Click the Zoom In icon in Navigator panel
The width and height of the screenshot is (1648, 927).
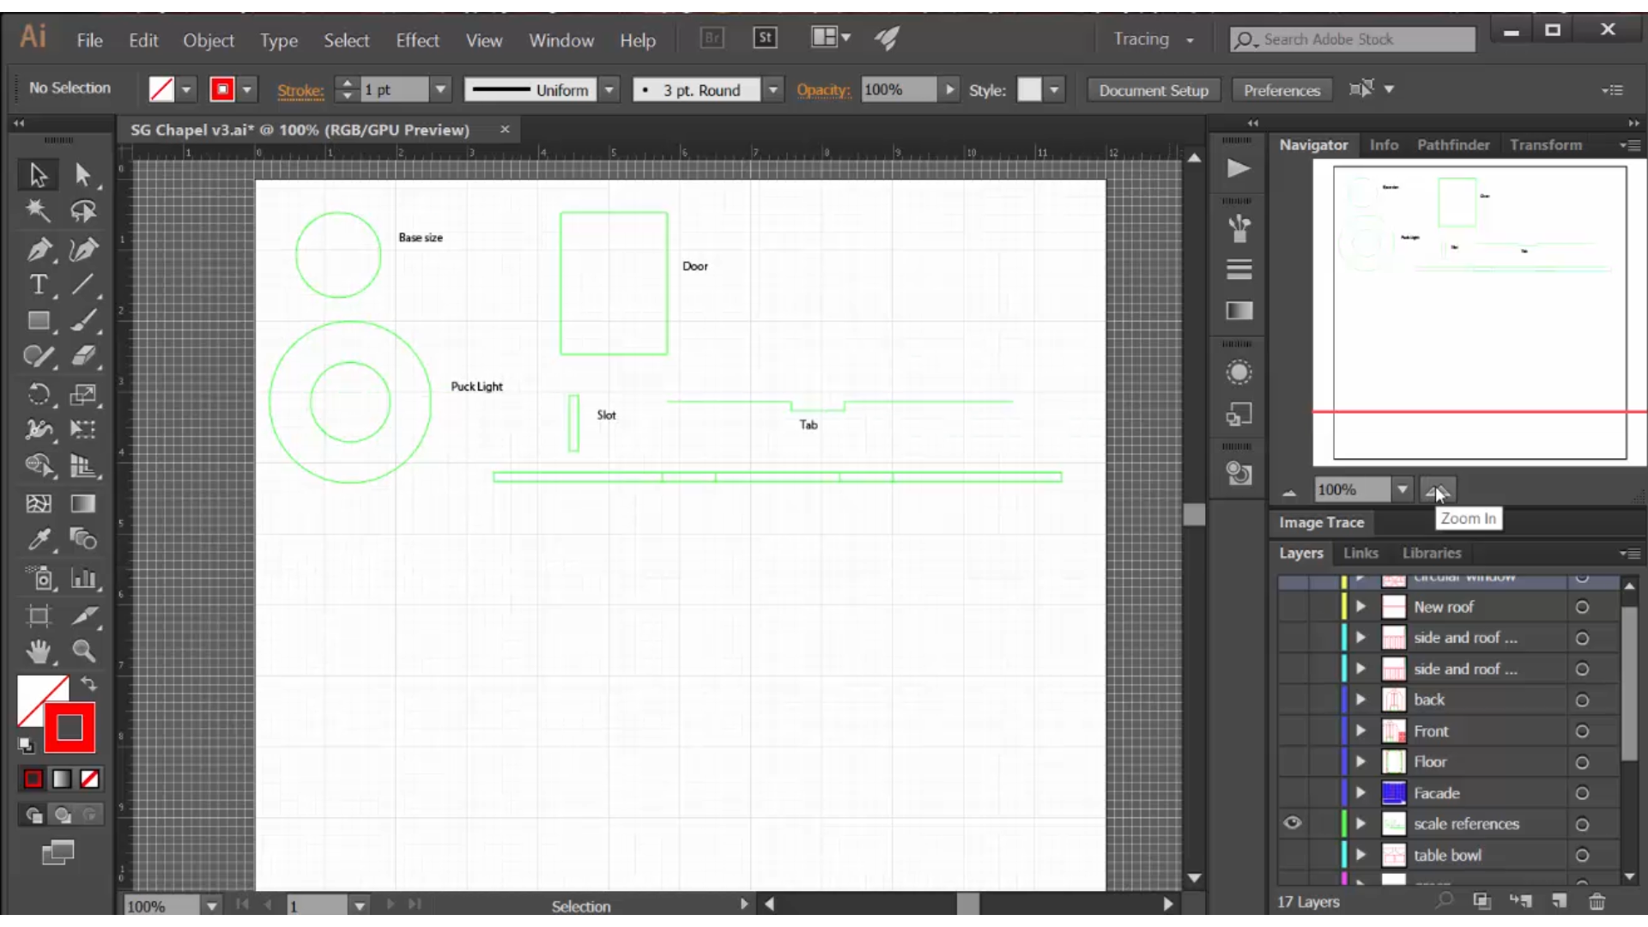(x=1438, y=489)
